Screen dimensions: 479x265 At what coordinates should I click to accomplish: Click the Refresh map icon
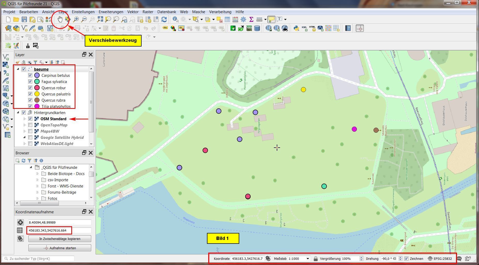(x=164, y=19)
